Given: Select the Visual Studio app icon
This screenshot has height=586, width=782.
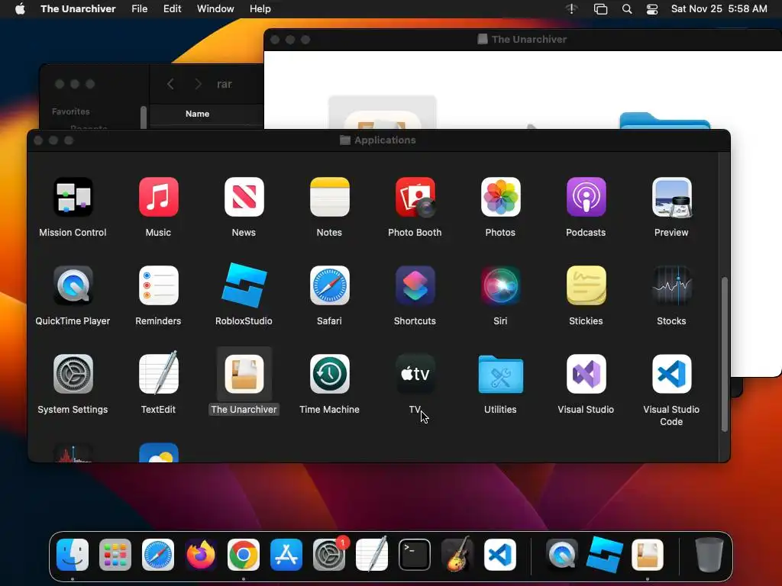Looking at the screenshot, I should pyautogui.click(x=586, y=374).
